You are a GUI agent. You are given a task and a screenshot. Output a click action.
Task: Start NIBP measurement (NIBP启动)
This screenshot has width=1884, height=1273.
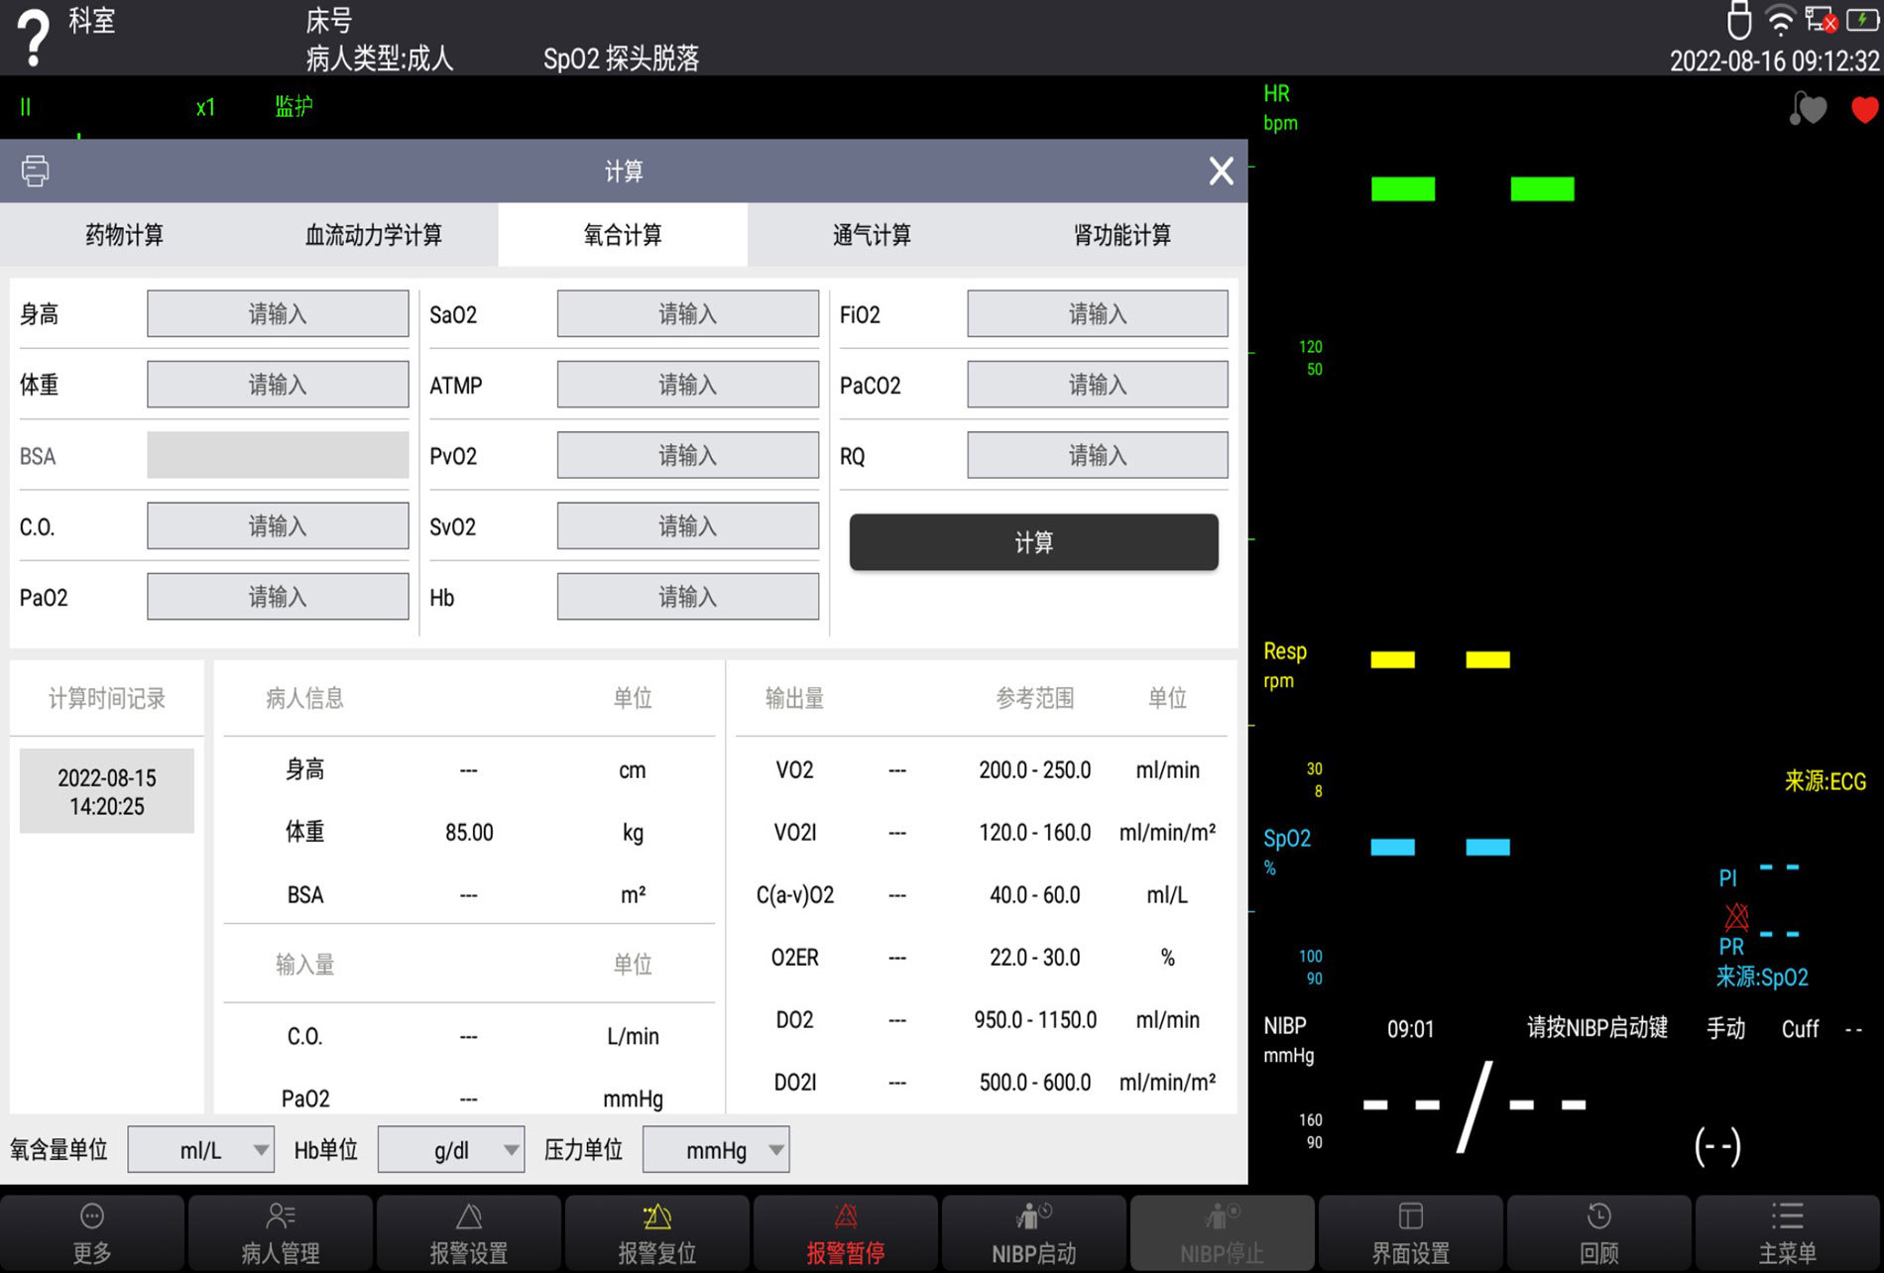point(1033,1232)
